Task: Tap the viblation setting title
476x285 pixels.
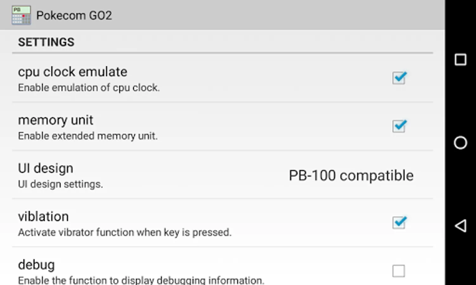Action: (43, 217)
